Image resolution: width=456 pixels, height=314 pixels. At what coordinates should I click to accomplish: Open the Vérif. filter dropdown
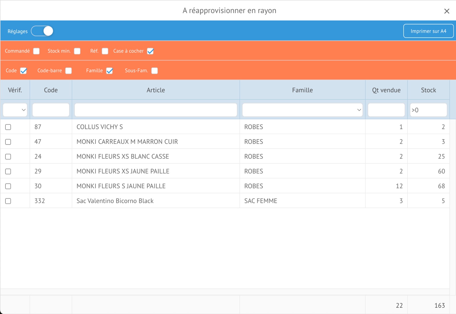coord(15,110)
